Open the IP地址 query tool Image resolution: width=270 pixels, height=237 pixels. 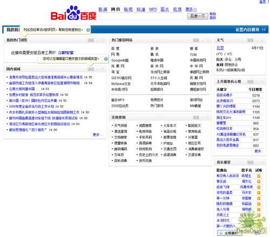(x=168, y=143)
